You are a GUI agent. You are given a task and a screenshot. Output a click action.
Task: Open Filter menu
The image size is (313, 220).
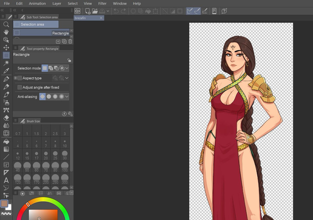(x=102, y=4)
